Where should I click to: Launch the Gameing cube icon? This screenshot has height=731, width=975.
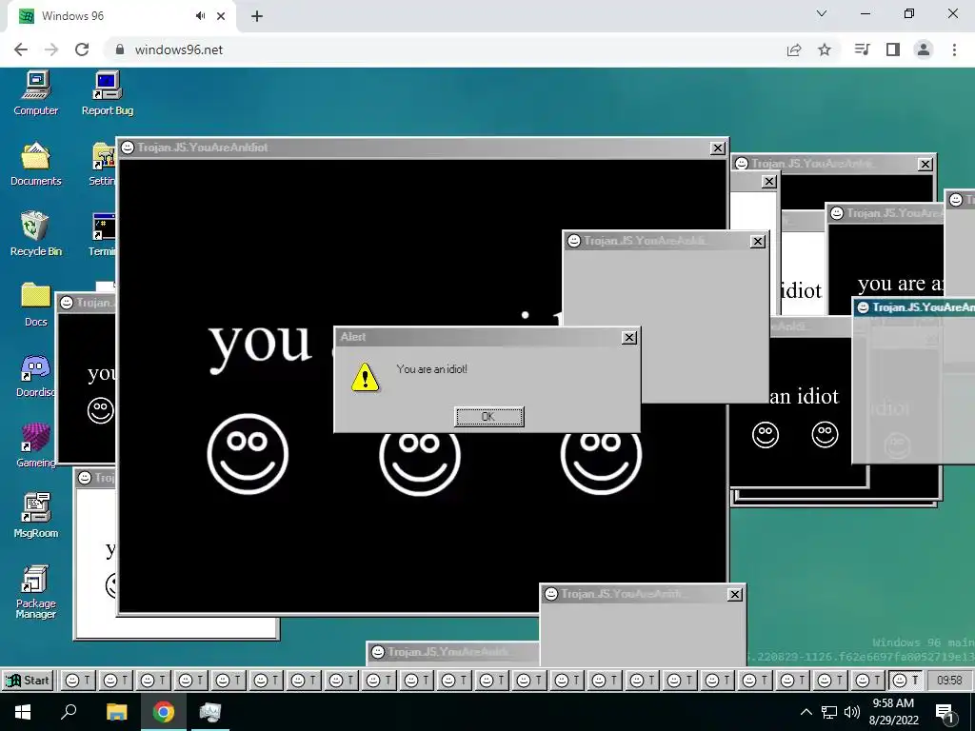[36, 445]
